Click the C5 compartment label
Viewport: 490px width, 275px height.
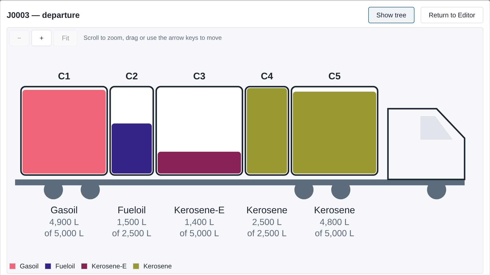tap(335, 76)
